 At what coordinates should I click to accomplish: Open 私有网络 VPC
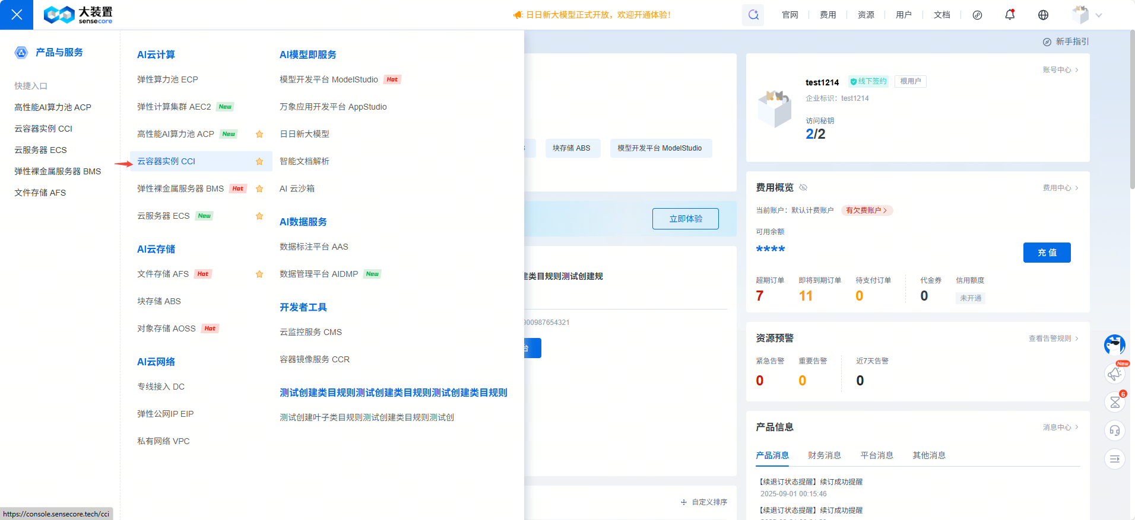(163, 441)
